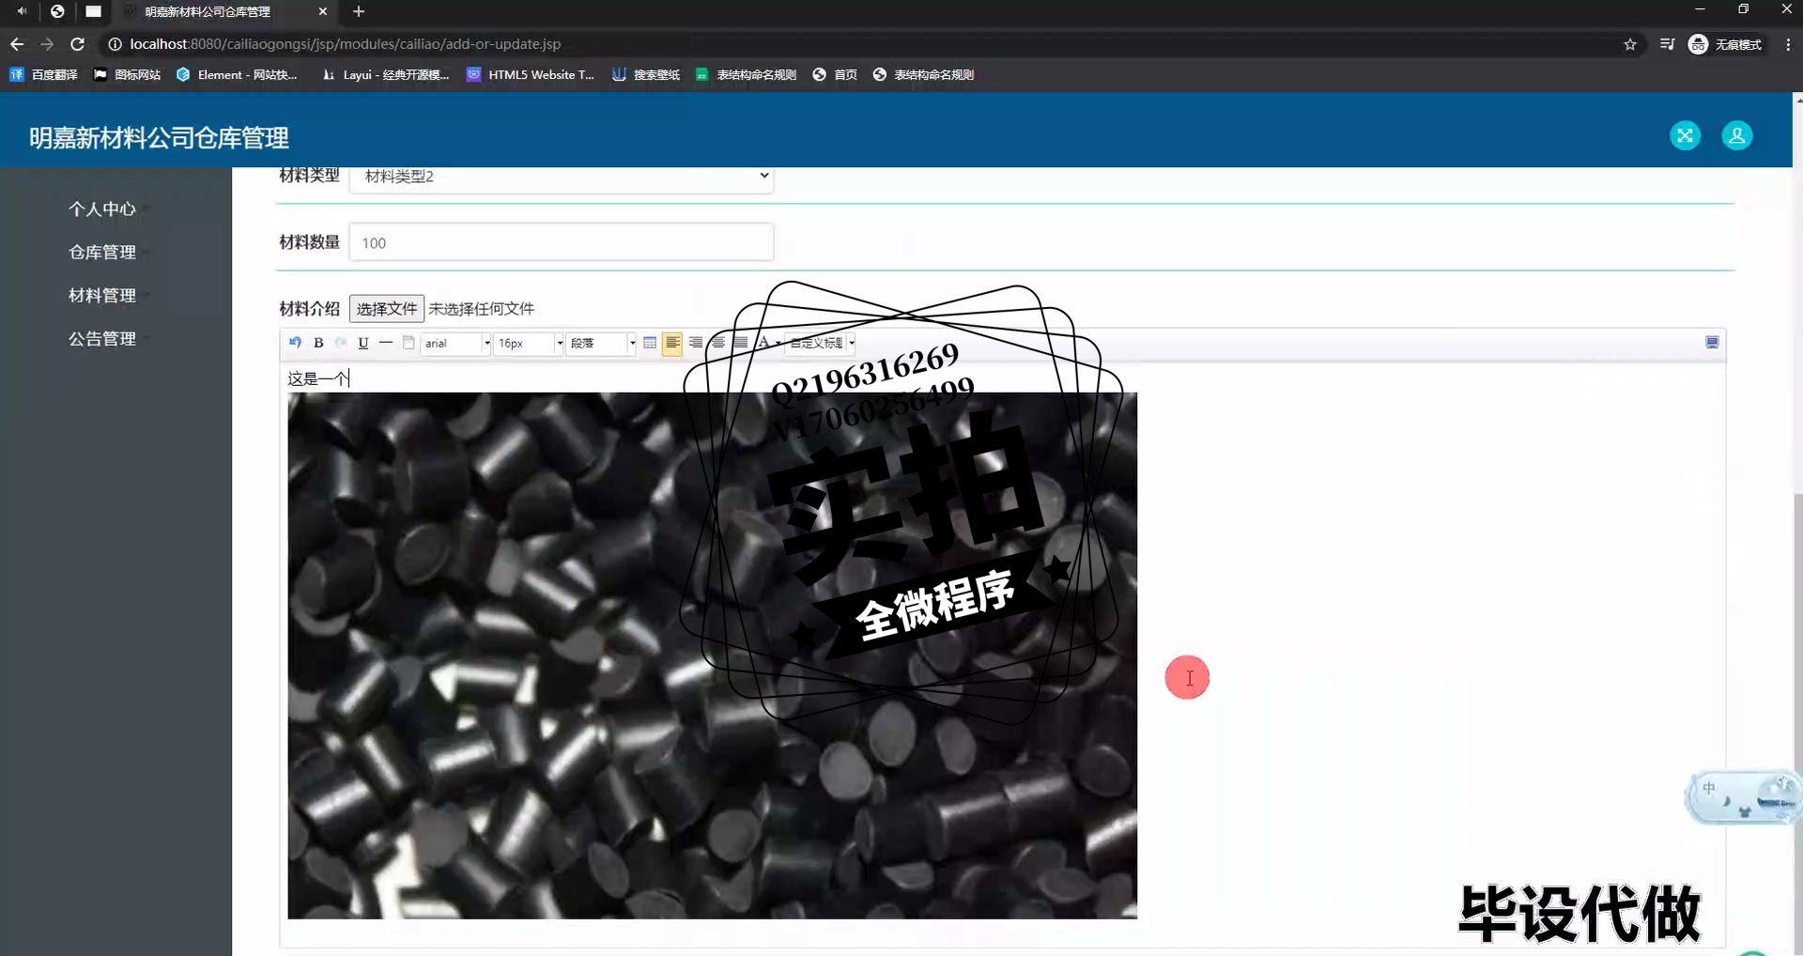Click the 明嘉新材料公司仓库管理 header title
The image size is (1803, 956).
tap(159, 138)
